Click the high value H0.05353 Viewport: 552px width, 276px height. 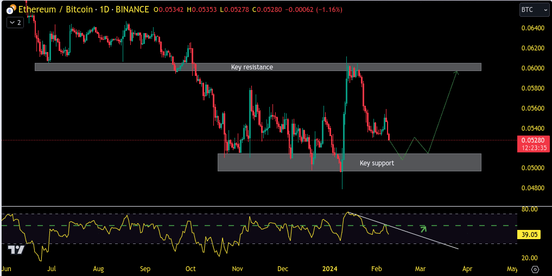(x=202, y=10)
